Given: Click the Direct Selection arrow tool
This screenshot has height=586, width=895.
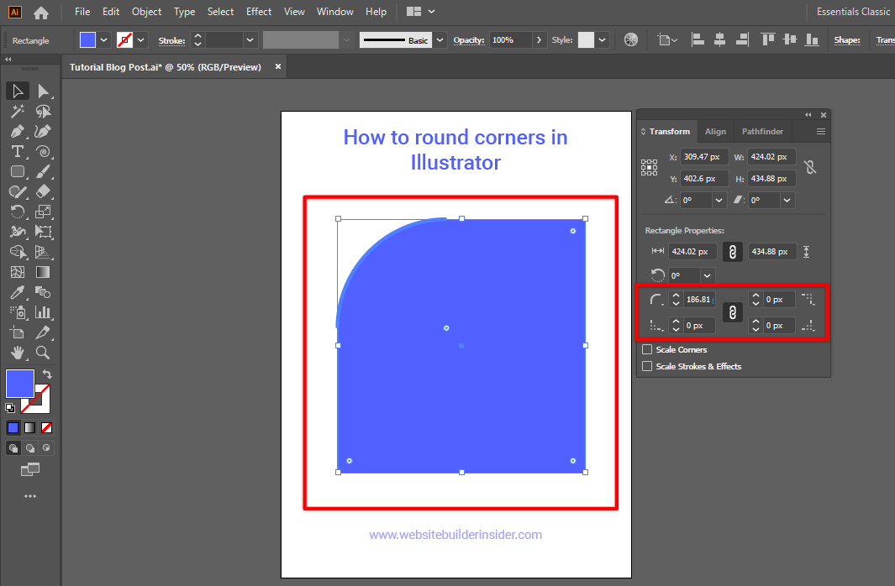Looking at the screenshot, I should click(x=43, y=91).
